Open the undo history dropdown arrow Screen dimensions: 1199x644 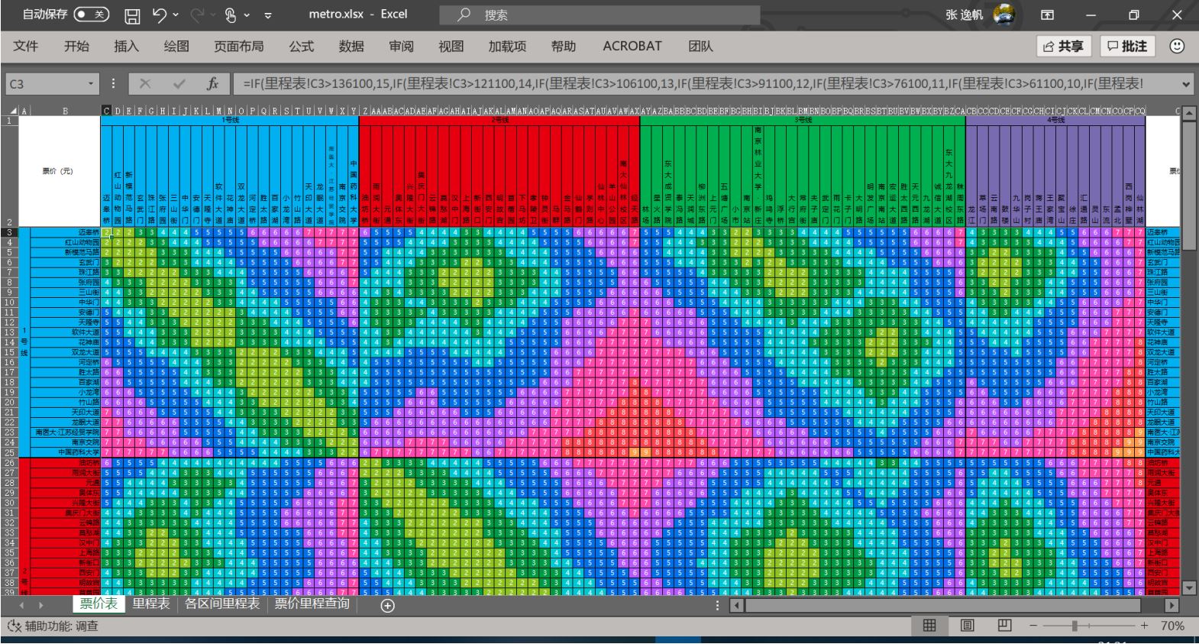coord(176,15)
